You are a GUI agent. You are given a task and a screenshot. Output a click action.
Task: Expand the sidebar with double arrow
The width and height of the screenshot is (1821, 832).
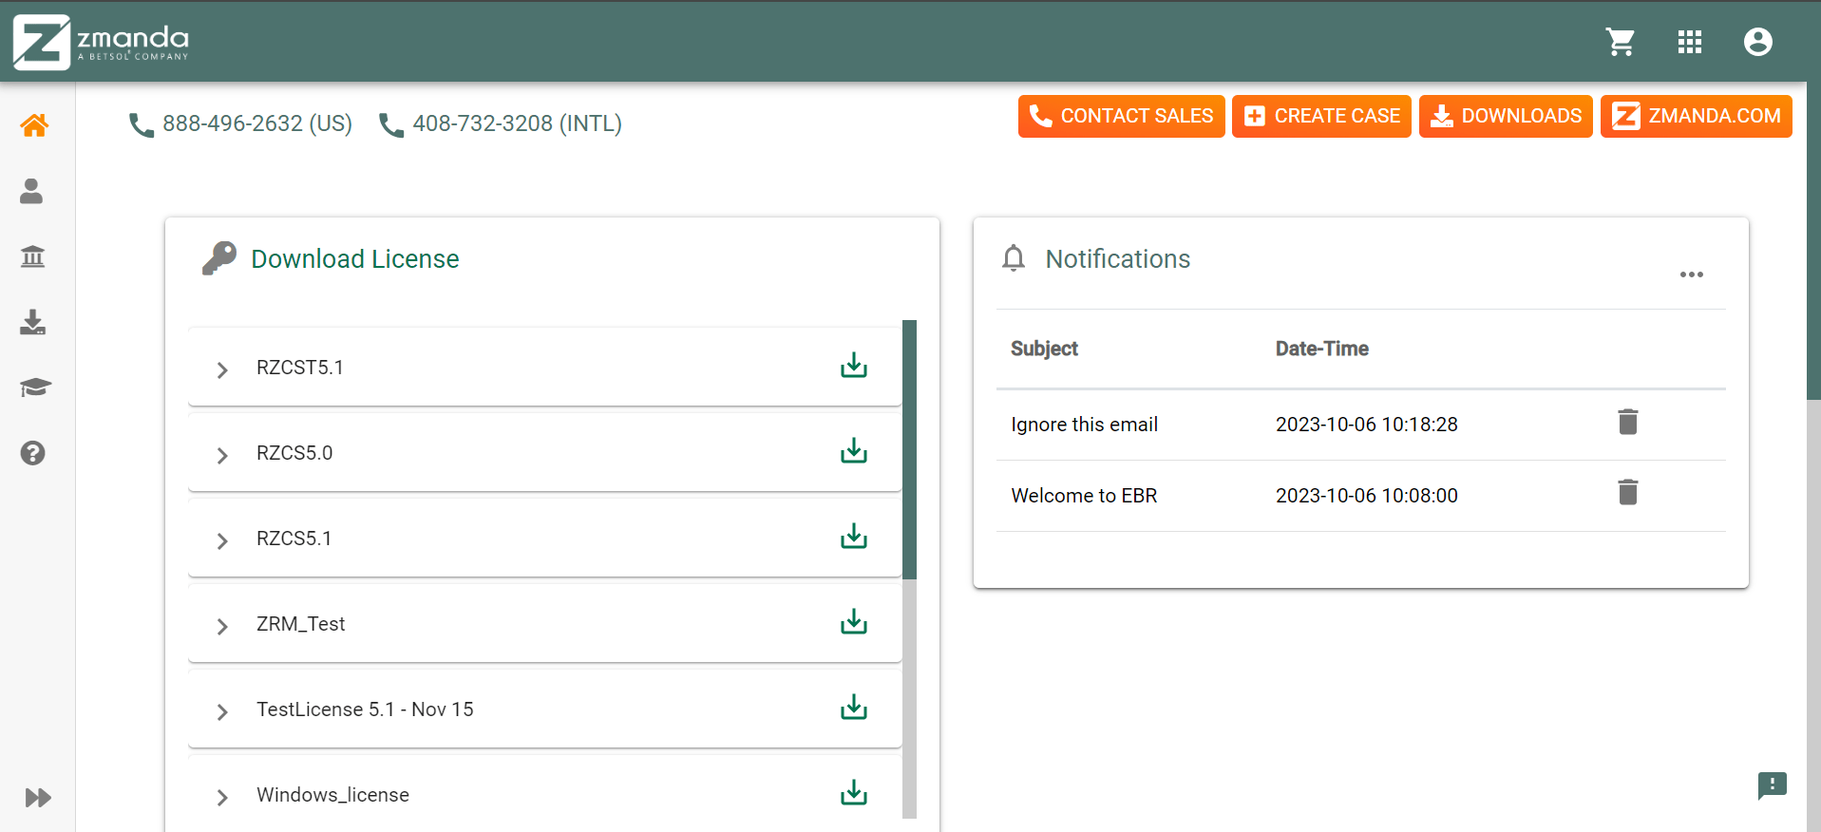coord(38,797)
